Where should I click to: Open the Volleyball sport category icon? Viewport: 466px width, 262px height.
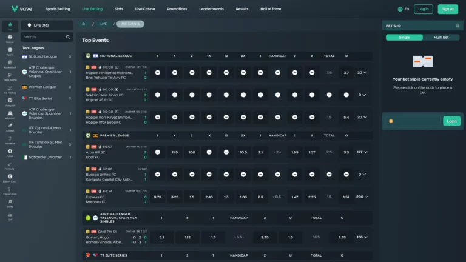tap(10, 102)
